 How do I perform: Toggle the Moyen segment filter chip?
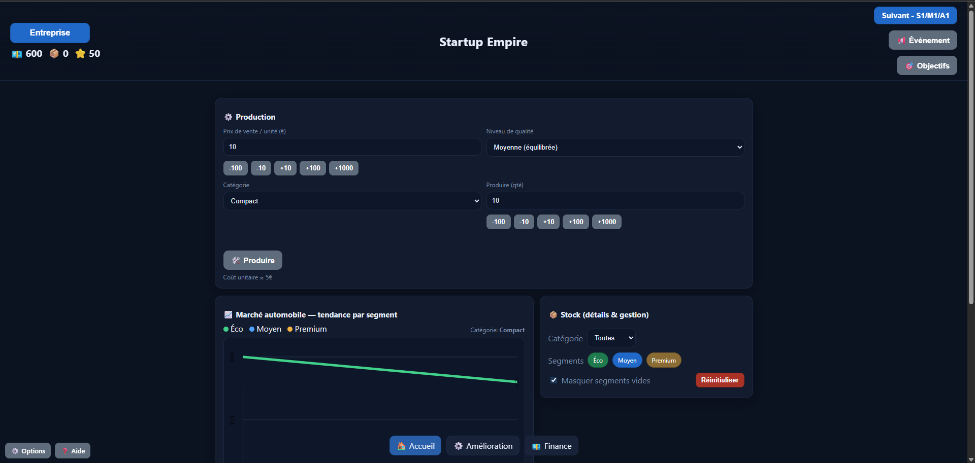click(627, 361)
